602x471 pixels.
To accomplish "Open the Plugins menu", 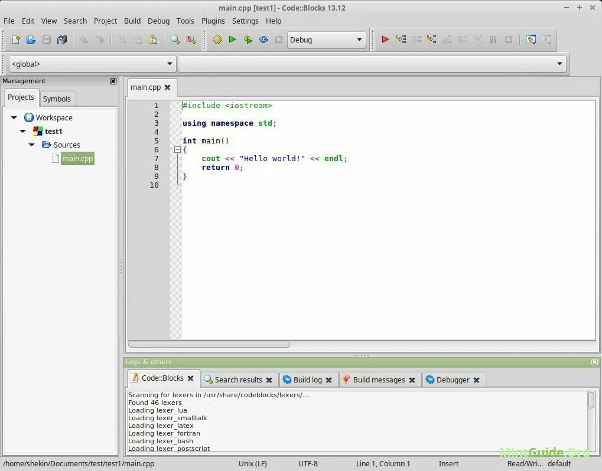I will (x=213, y=21).
